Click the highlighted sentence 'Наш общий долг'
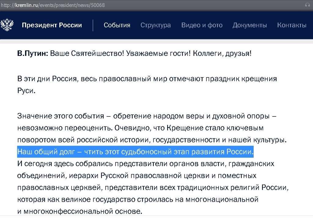313x221 pixels. (135, 152)
